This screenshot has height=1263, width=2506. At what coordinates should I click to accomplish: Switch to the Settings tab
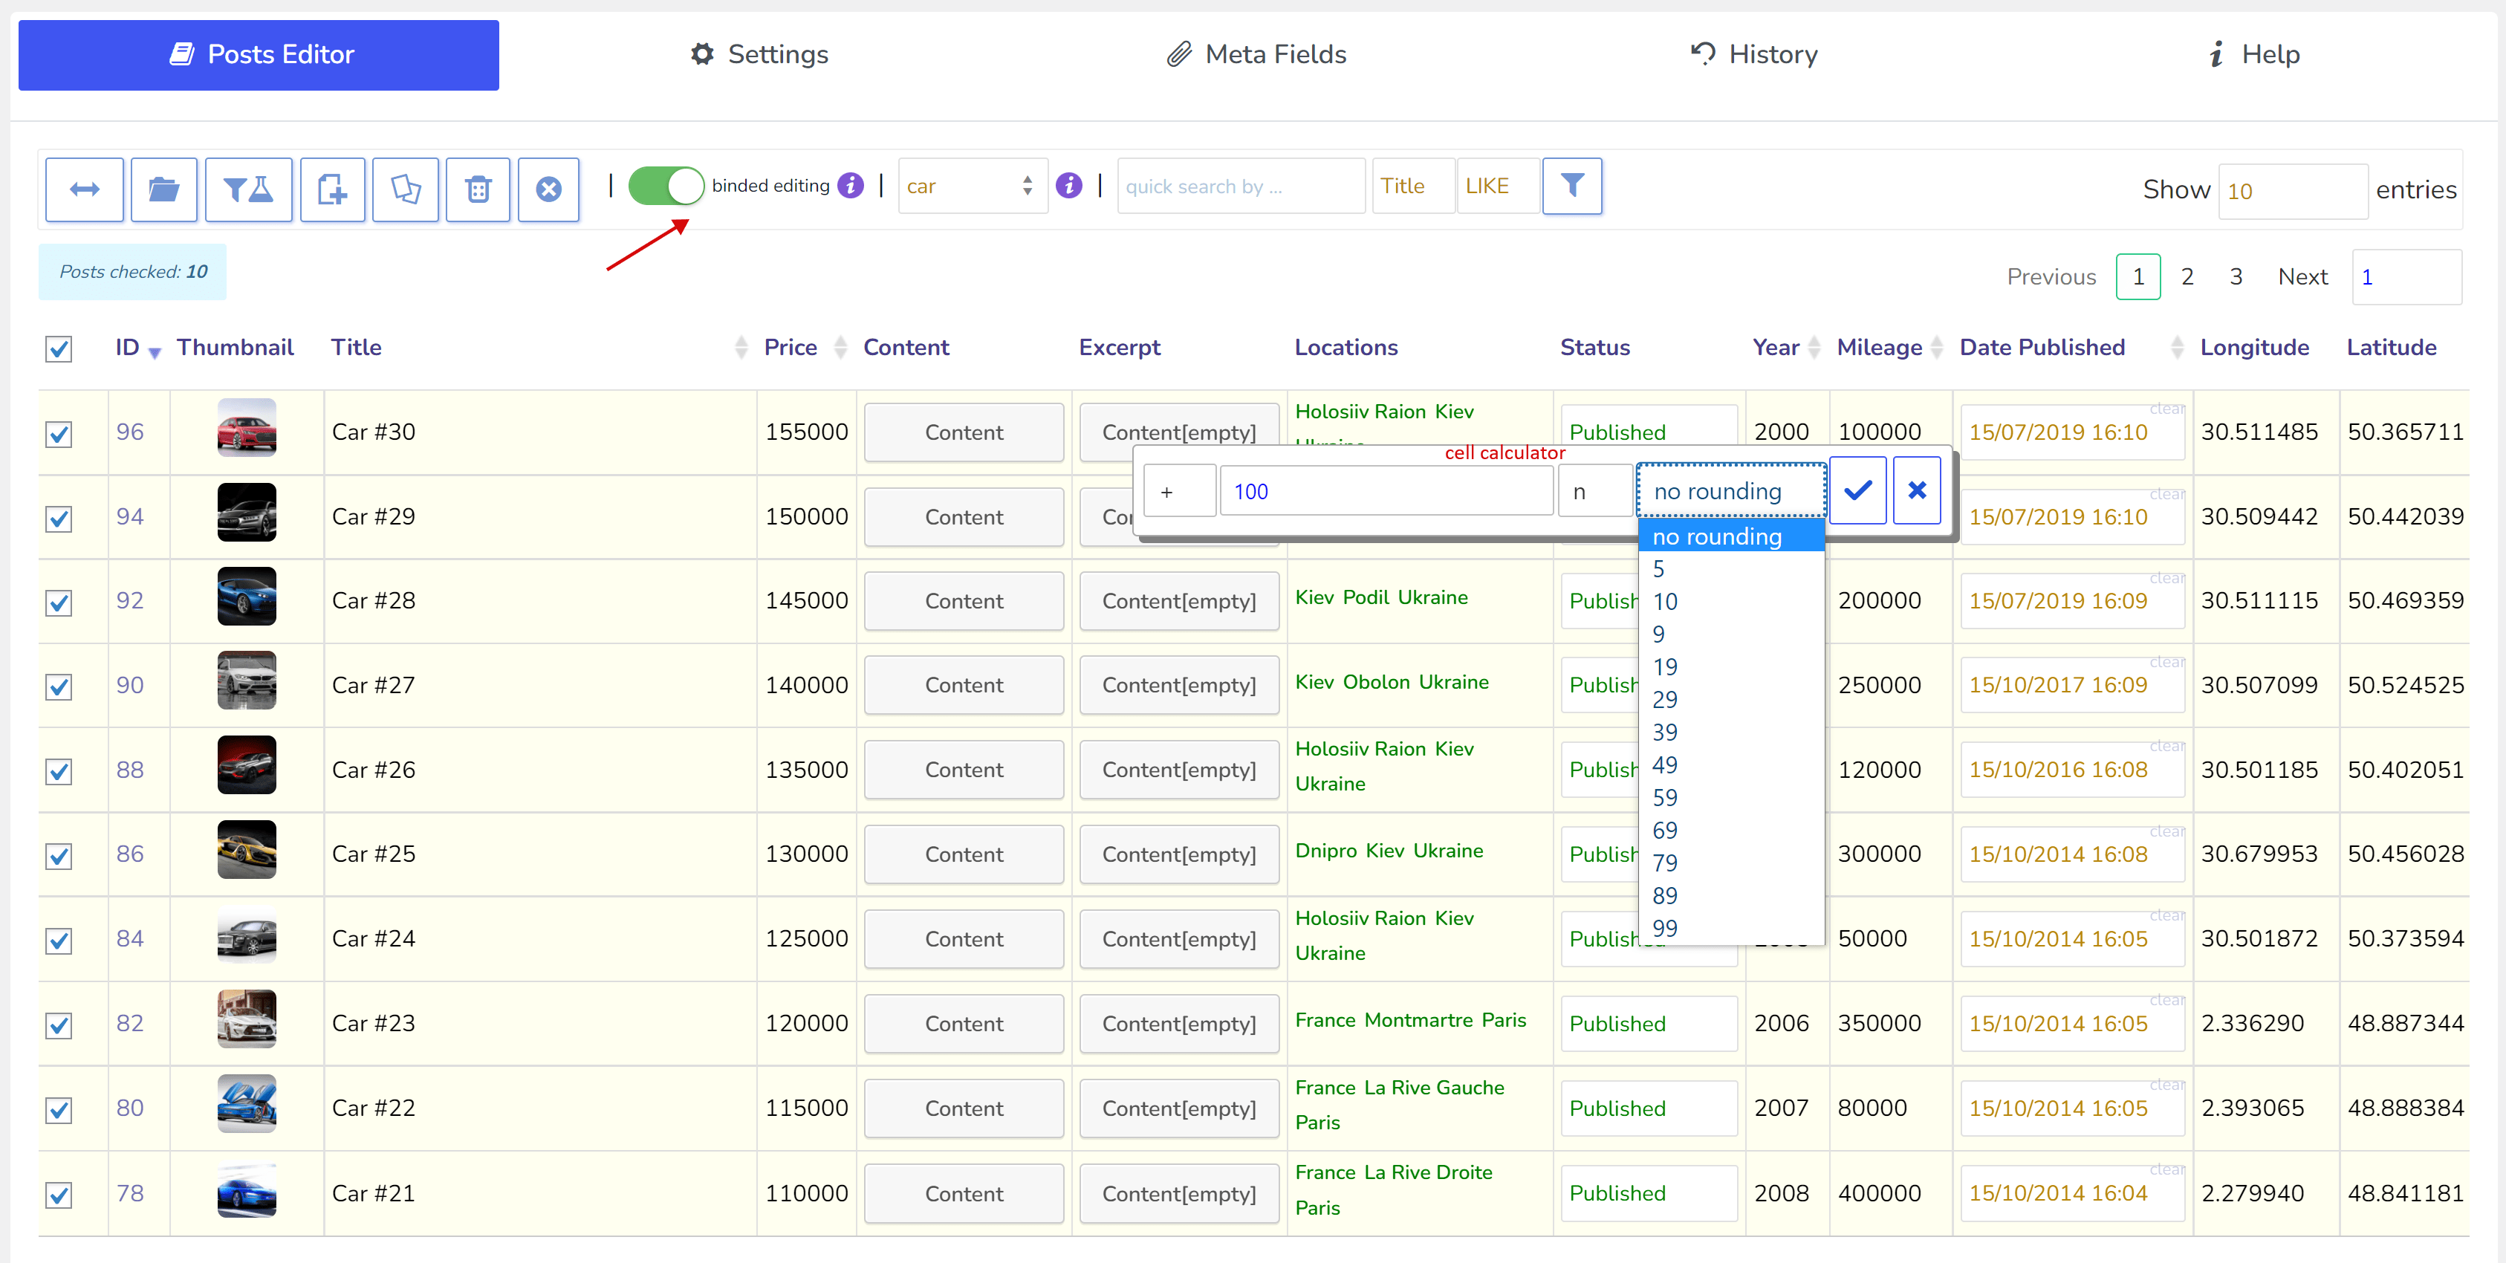pos(760,54)
